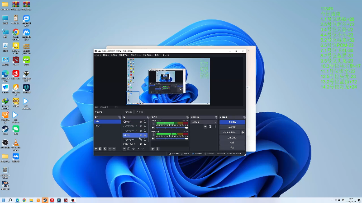This screenshot has width=362, height=203.
Task: Select the second scene in the Scenes list
Action: point(108,126)
